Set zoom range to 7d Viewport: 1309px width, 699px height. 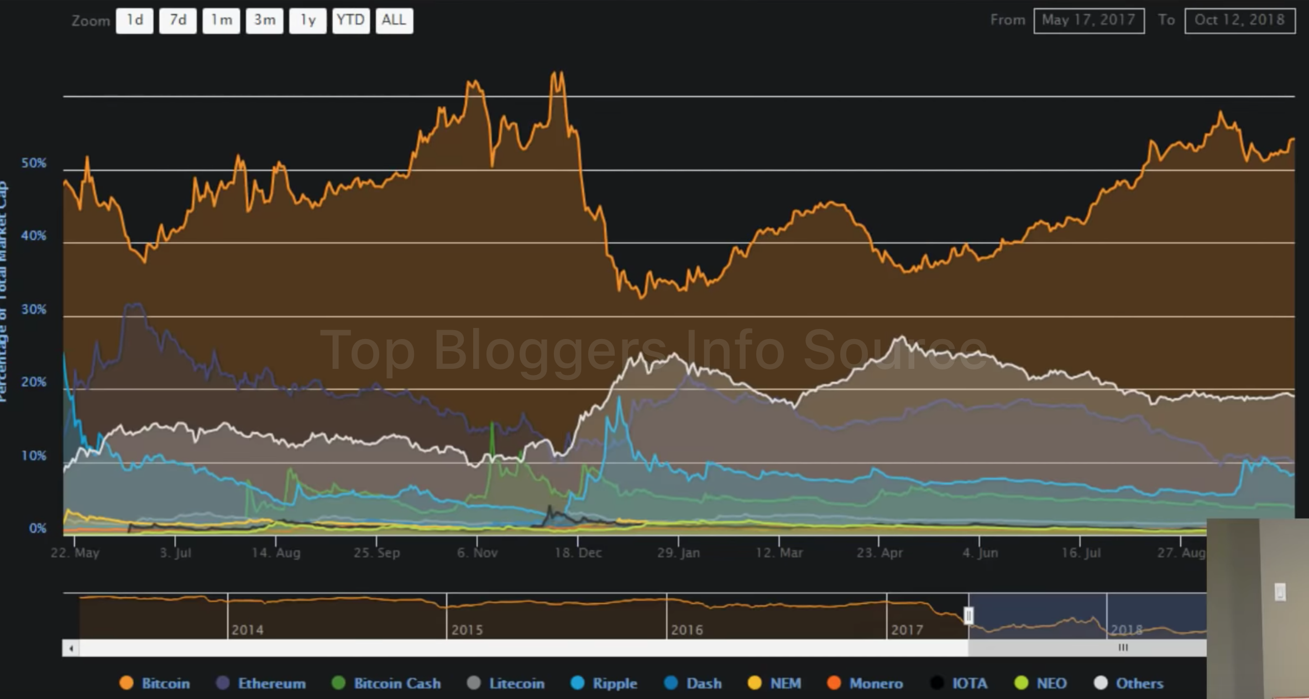click(x=177, y=20)
